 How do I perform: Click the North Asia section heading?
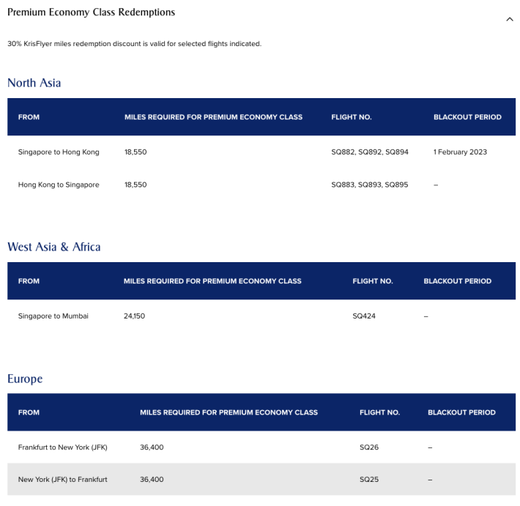point(34,83)
